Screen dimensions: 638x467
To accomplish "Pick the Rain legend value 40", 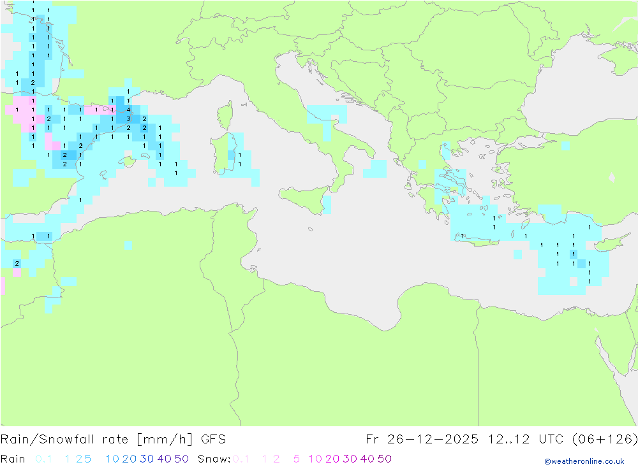I will tap(165, 459).
